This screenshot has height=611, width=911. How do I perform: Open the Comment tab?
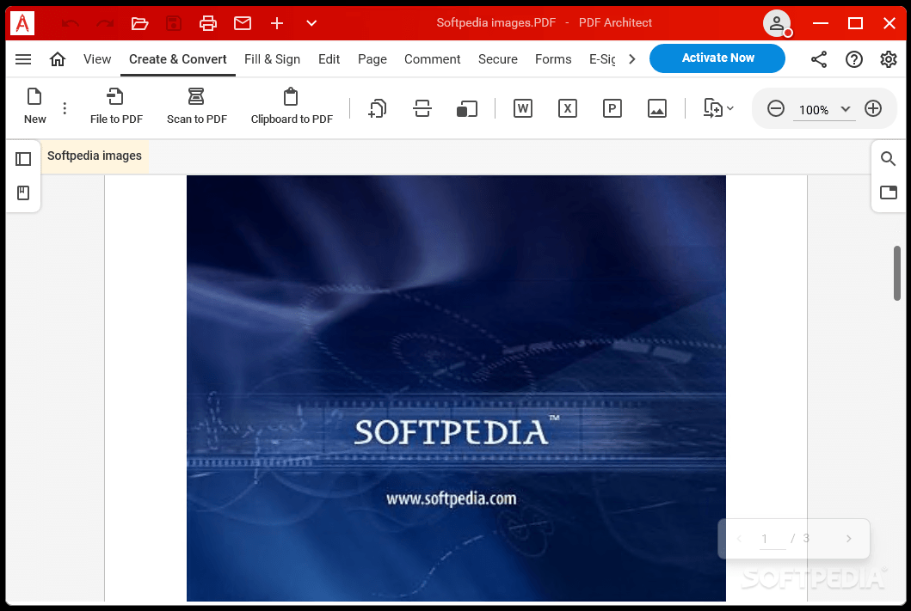[x=432, y=59]
